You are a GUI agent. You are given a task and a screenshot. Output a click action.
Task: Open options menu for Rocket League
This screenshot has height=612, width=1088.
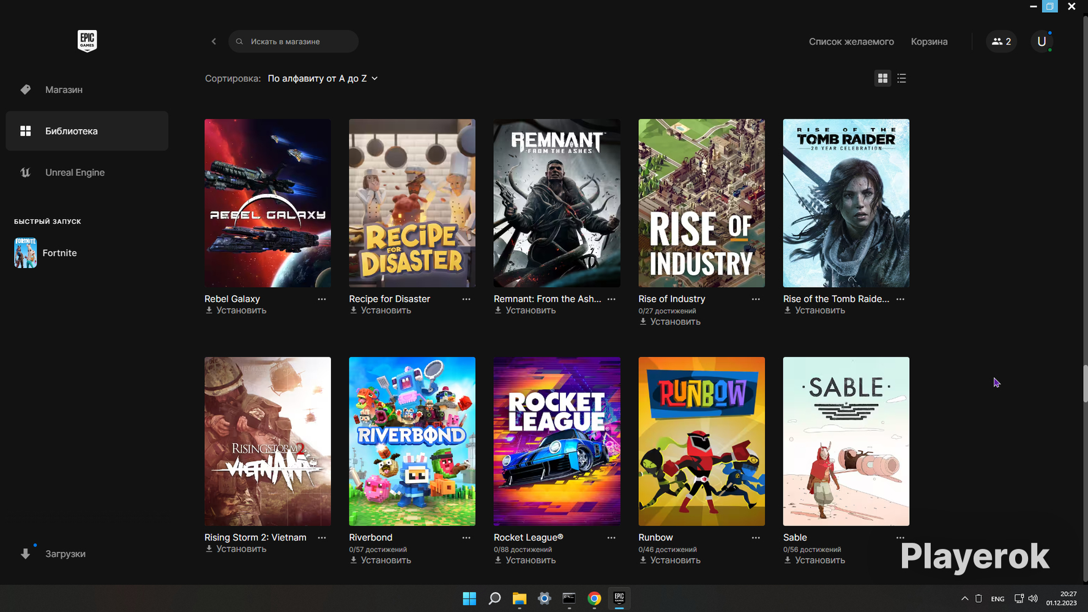point(611,538)
